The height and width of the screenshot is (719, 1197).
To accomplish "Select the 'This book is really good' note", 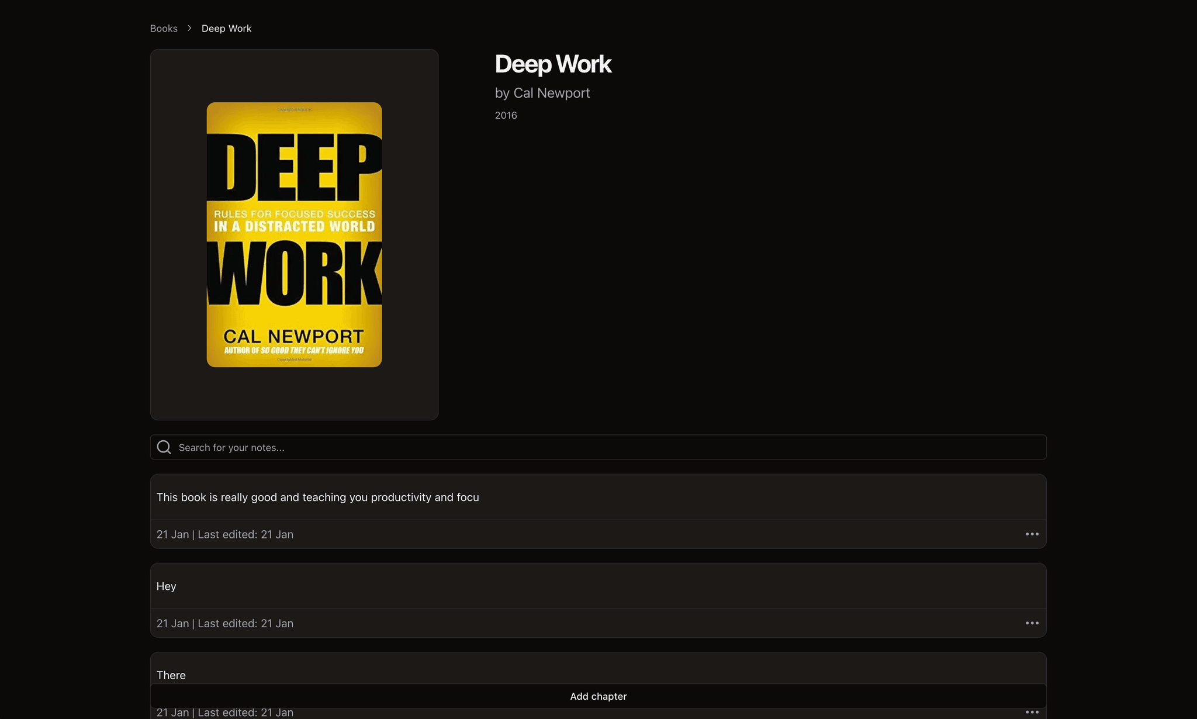I will 317,497.
